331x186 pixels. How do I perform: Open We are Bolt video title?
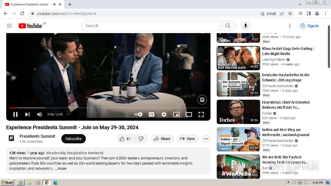click(285, 160)
